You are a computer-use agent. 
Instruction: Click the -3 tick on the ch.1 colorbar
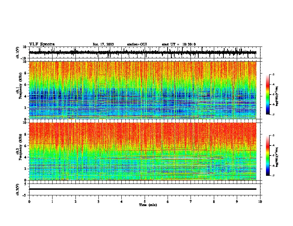pos(273,75)
